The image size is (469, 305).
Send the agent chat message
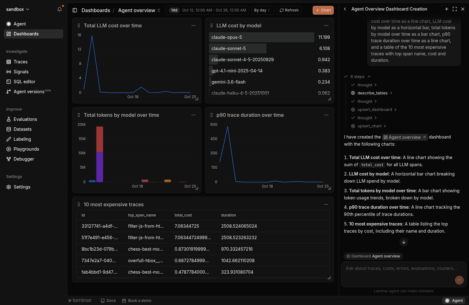pyautogui.click(x=459, y=280)
